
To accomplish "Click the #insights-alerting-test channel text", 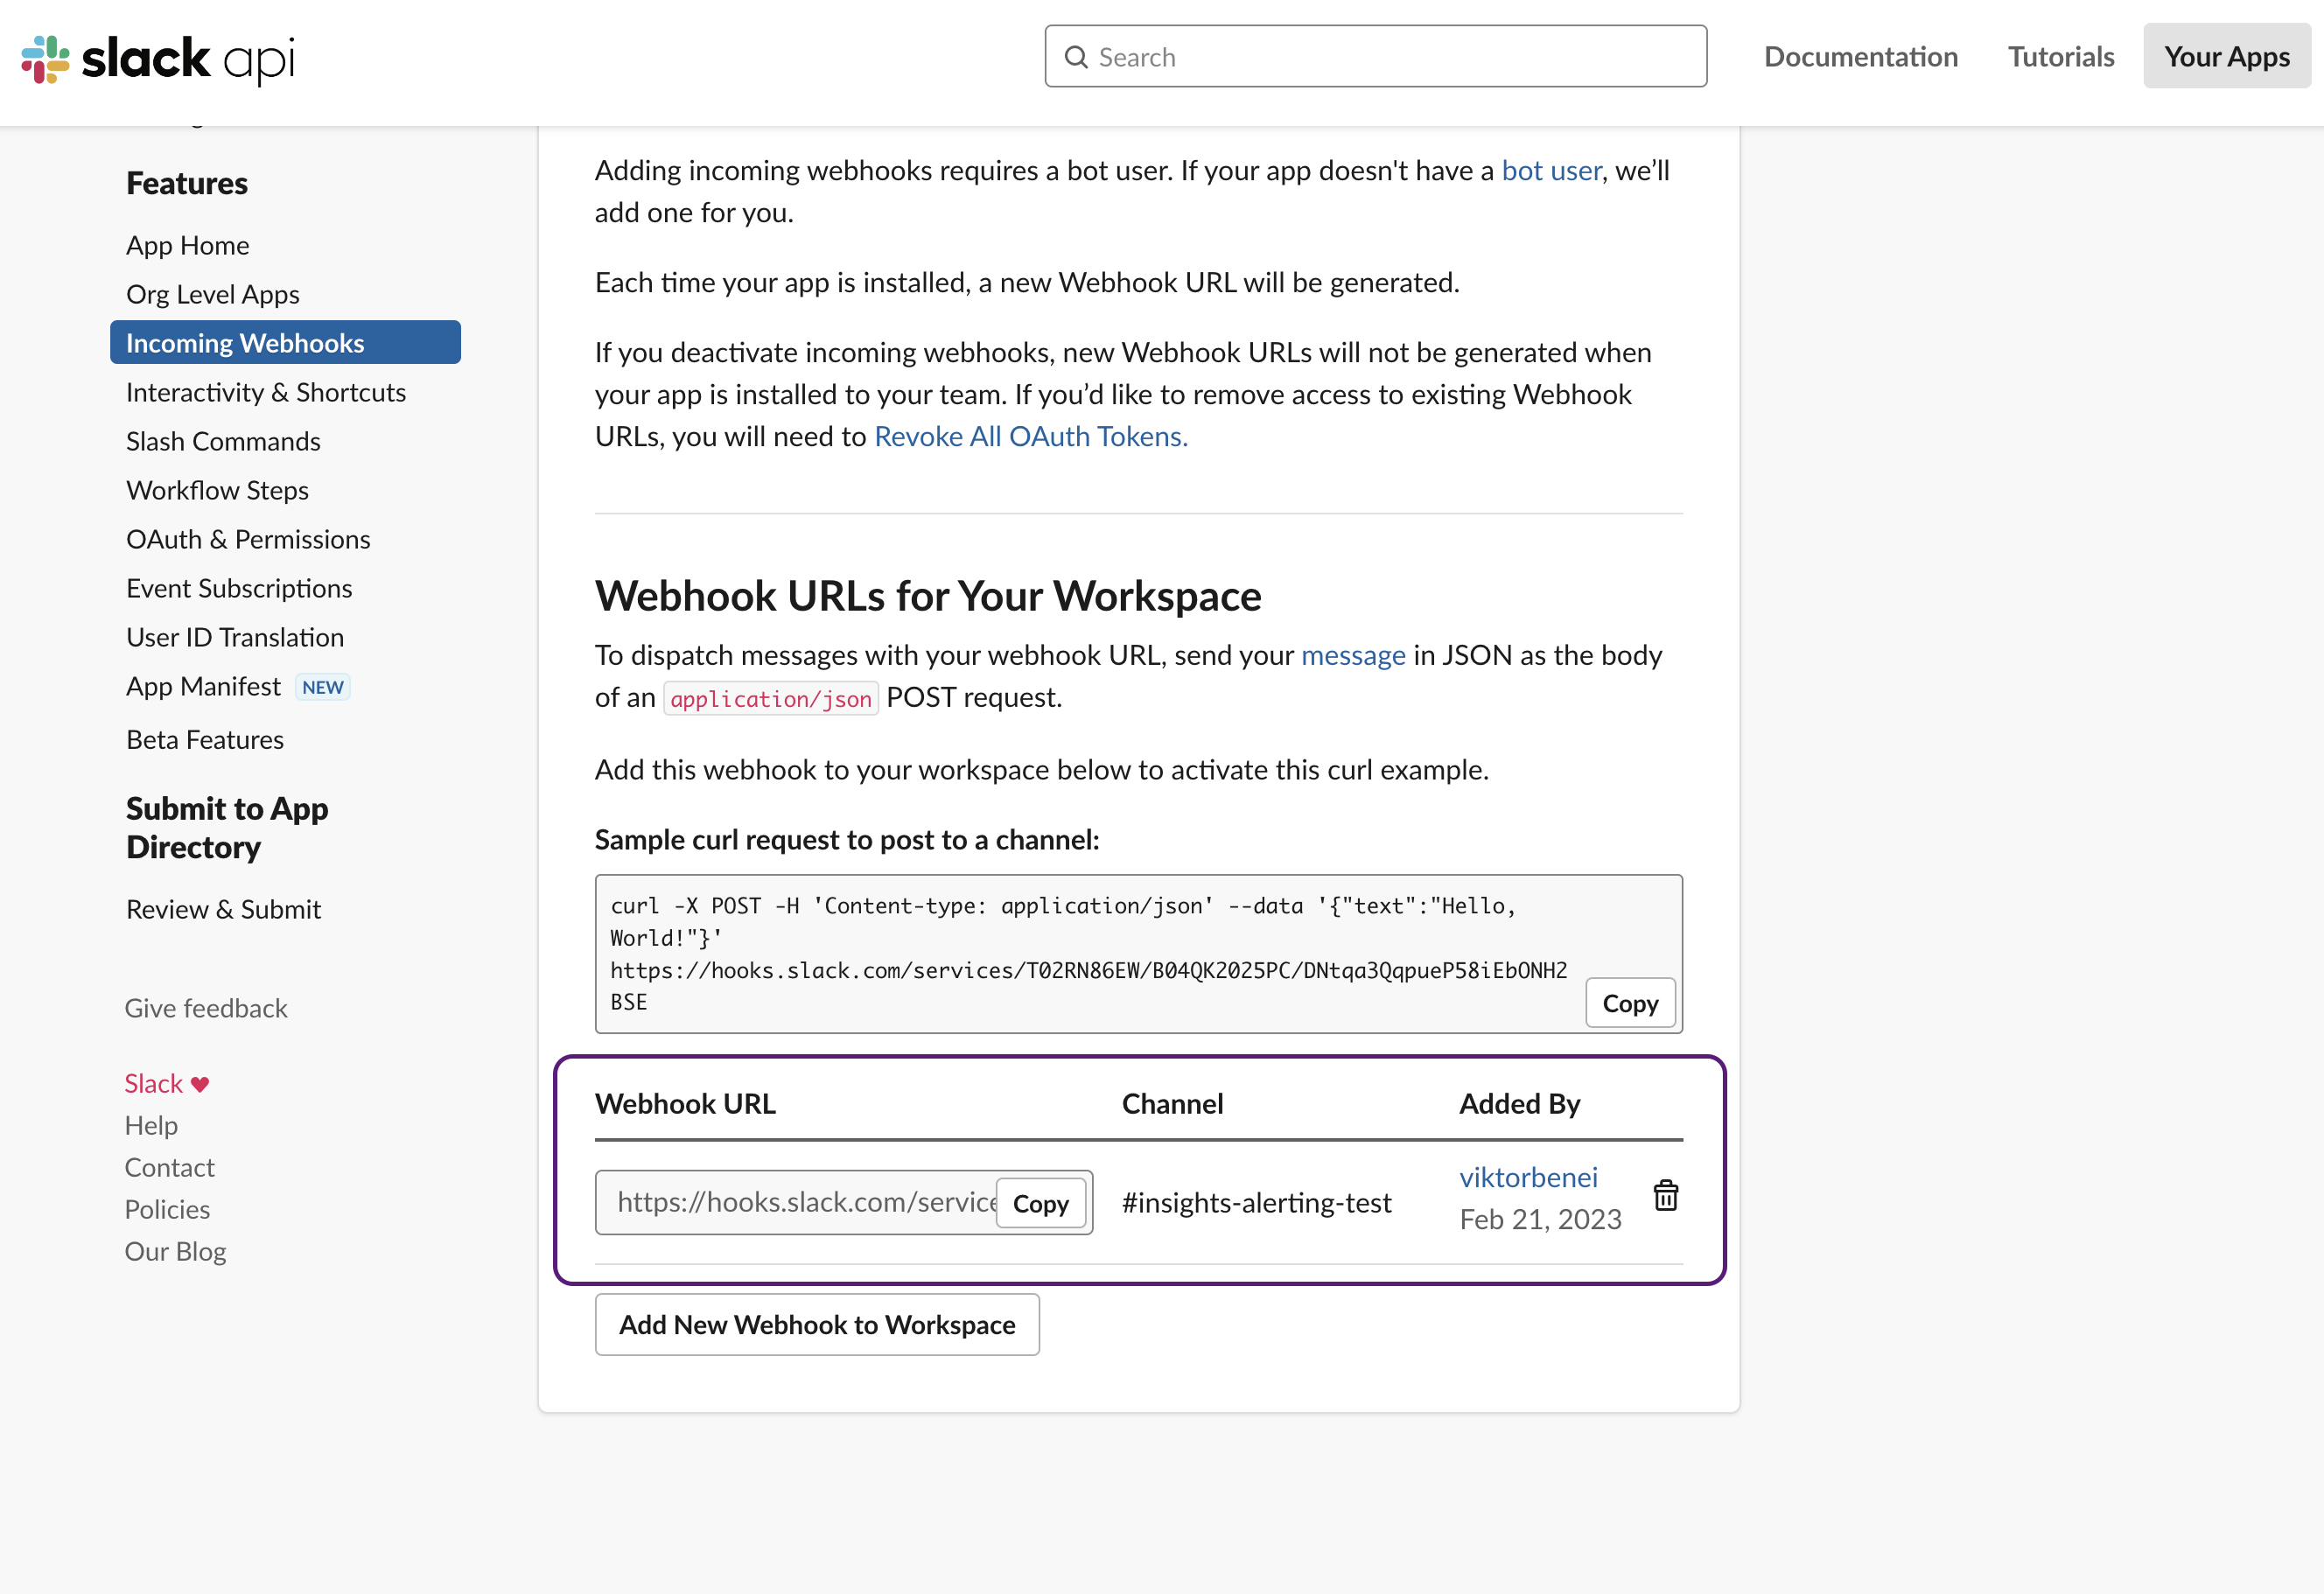I will [1256, 1203].
